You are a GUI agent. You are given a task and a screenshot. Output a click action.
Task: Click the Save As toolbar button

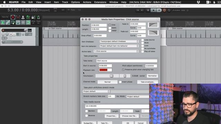[x=5, y=17]
